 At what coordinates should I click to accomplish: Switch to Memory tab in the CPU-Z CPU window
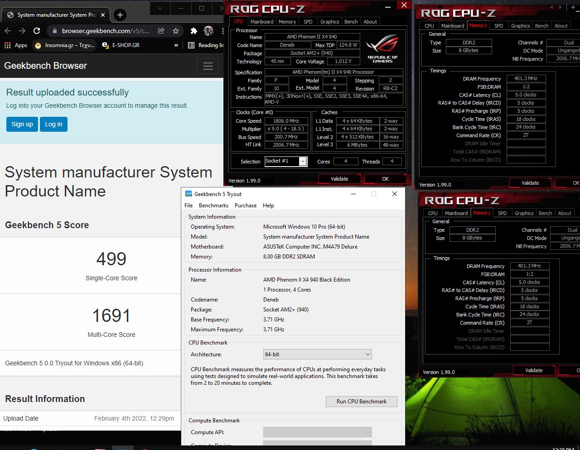point(287,22)
